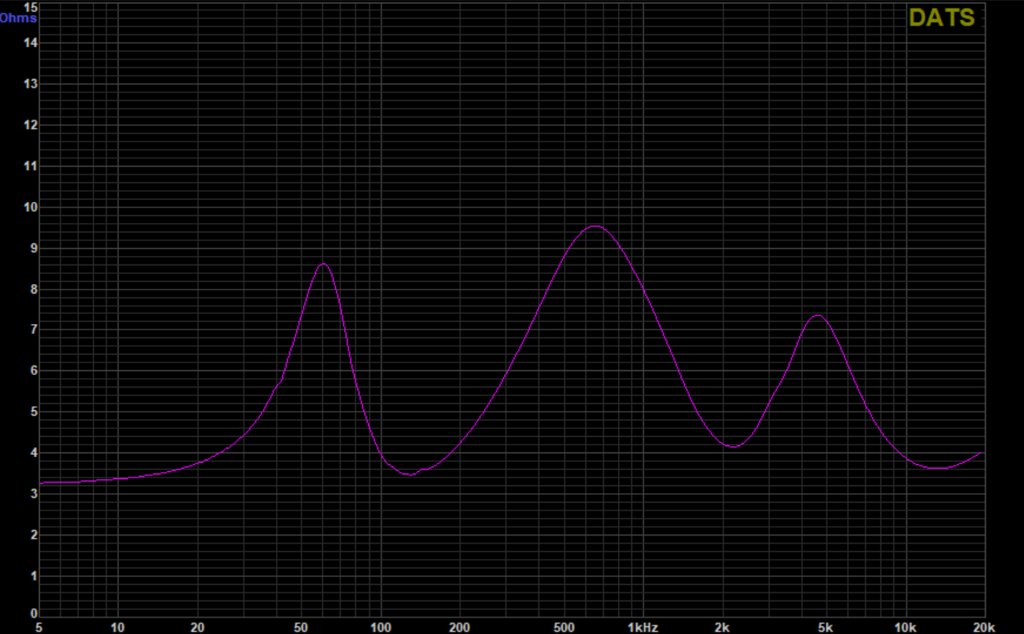Click the 2k frequency axis label
The height and width of the screenshot is (634, 1024).
(x=722, y=626)
